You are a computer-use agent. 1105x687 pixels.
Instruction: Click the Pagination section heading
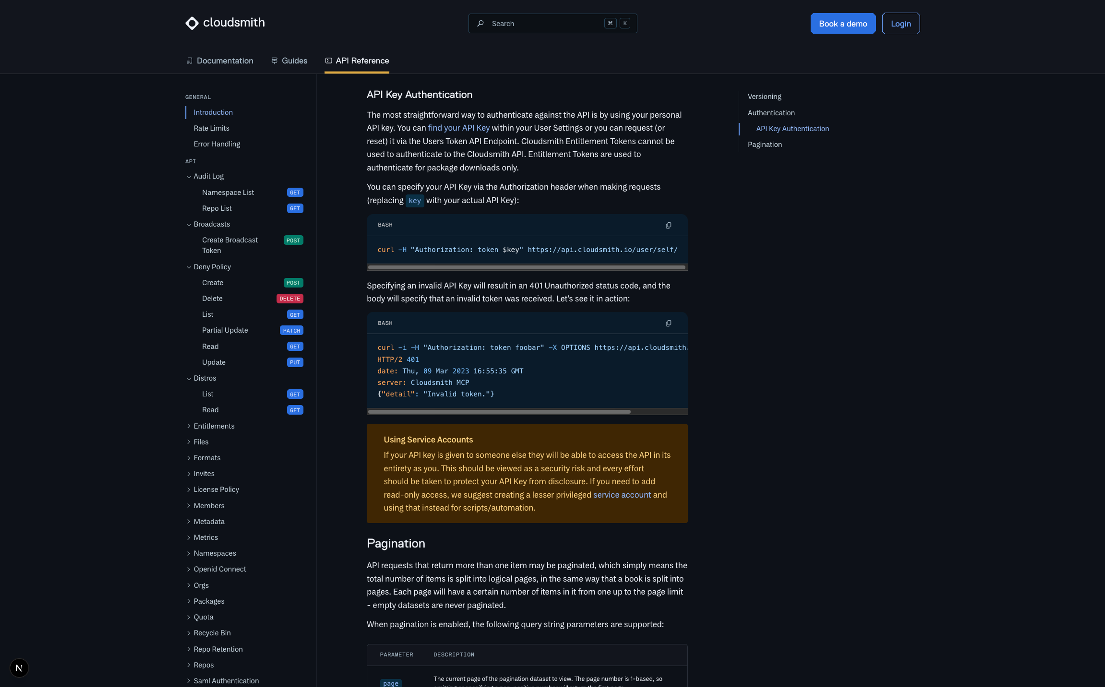[x=396, y=543]
